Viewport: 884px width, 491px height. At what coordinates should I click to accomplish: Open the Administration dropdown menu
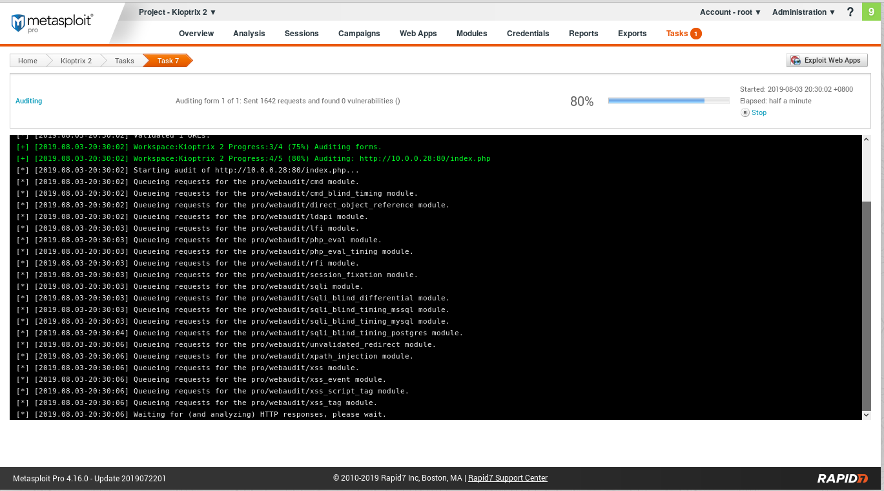pos(804,12)
